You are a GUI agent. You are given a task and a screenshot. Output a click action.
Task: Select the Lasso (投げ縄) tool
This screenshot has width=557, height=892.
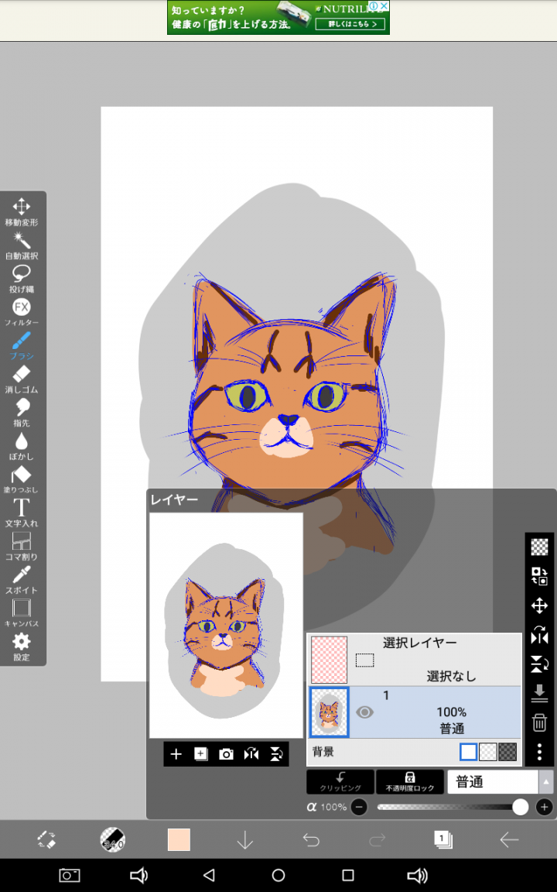22,277
